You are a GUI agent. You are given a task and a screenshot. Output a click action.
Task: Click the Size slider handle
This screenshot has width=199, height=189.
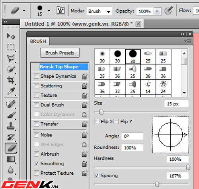101,112
